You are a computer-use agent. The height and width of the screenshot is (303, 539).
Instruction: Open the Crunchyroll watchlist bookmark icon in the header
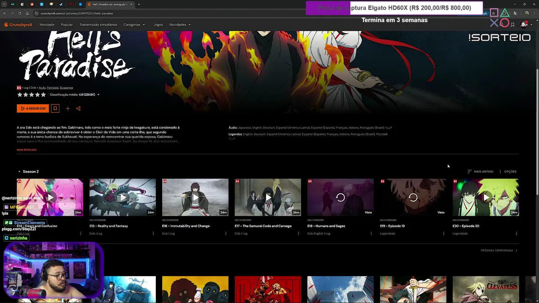(512, 25)
